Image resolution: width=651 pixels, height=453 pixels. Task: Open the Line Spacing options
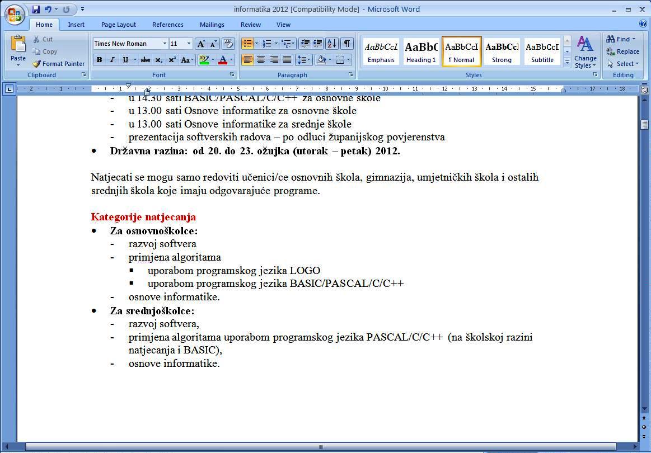coord(303,60)
